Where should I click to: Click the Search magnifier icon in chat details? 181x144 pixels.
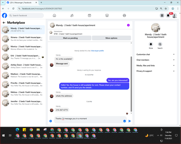point(160,44)
